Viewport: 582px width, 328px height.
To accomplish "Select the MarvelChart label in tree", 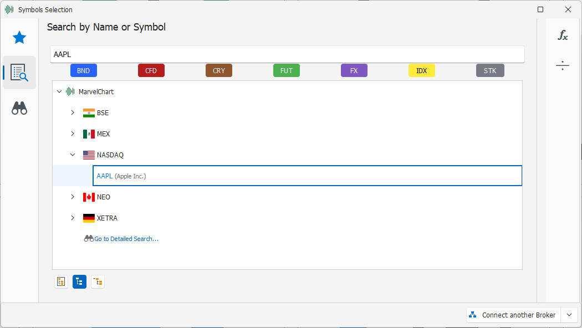I will click(96, 91).
